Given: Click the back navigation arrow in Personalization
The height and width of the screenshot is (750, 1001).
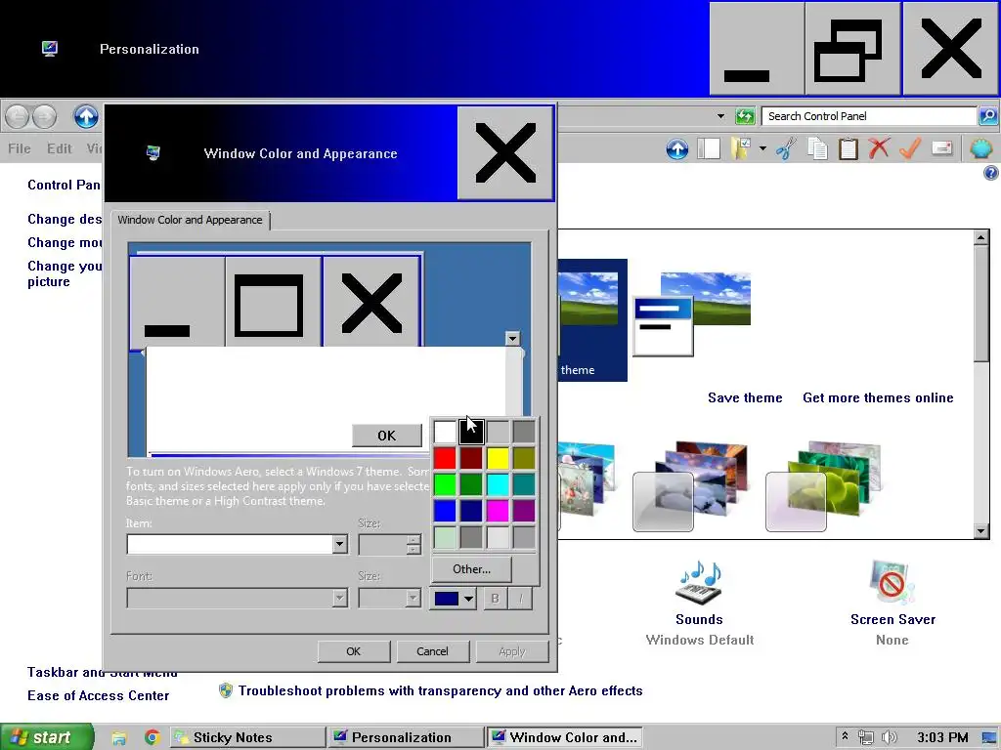Looking at the screenshot, I should (18, 117).
